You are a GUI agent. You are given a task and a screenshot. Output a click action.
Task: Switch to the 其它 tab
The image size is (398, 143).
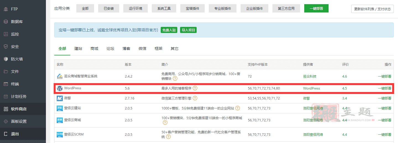pyautogui.click(x=175, y=48)
